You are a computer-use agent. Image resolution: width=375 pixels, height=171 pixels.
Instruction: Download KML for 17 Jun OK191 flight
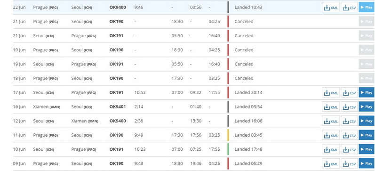[x=331, y=92]
